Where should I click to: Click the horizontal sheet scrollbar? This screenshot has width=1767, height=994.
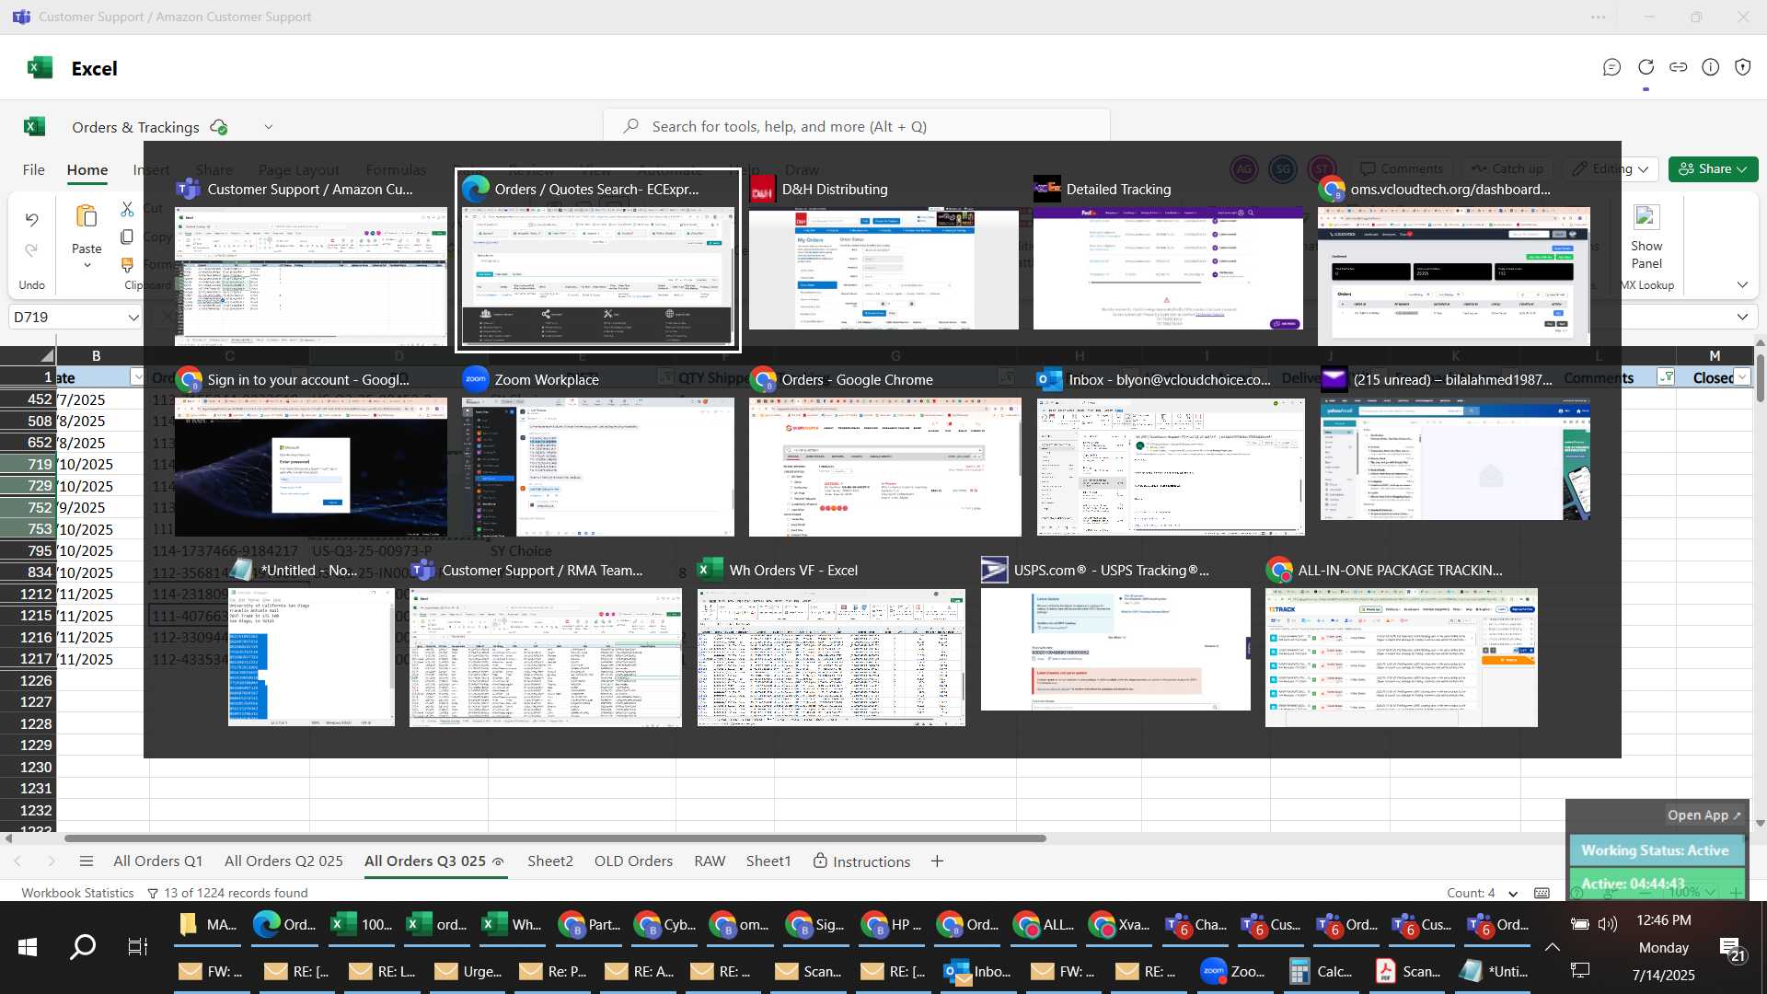[555, 838]
